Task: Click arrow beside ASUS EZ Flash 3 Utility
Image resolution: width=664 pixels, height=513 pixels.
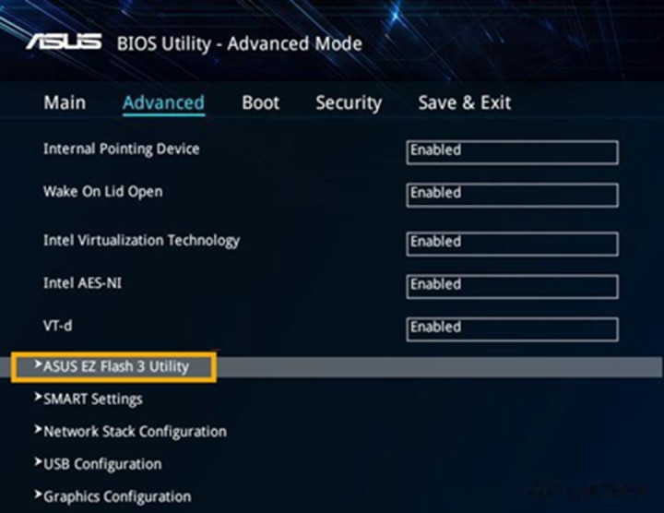Action: click(38, 365)
